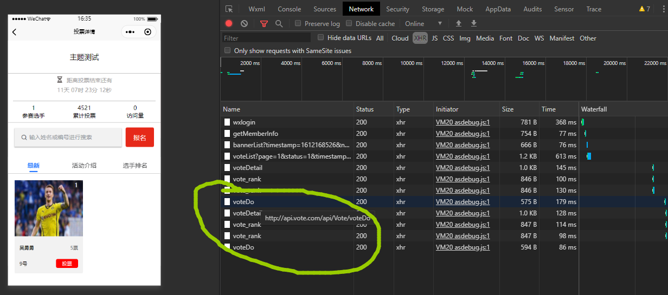The width and height of the screenshot is (668, 295).
Task: Click the network Filter input field
Action: (266, 38)
